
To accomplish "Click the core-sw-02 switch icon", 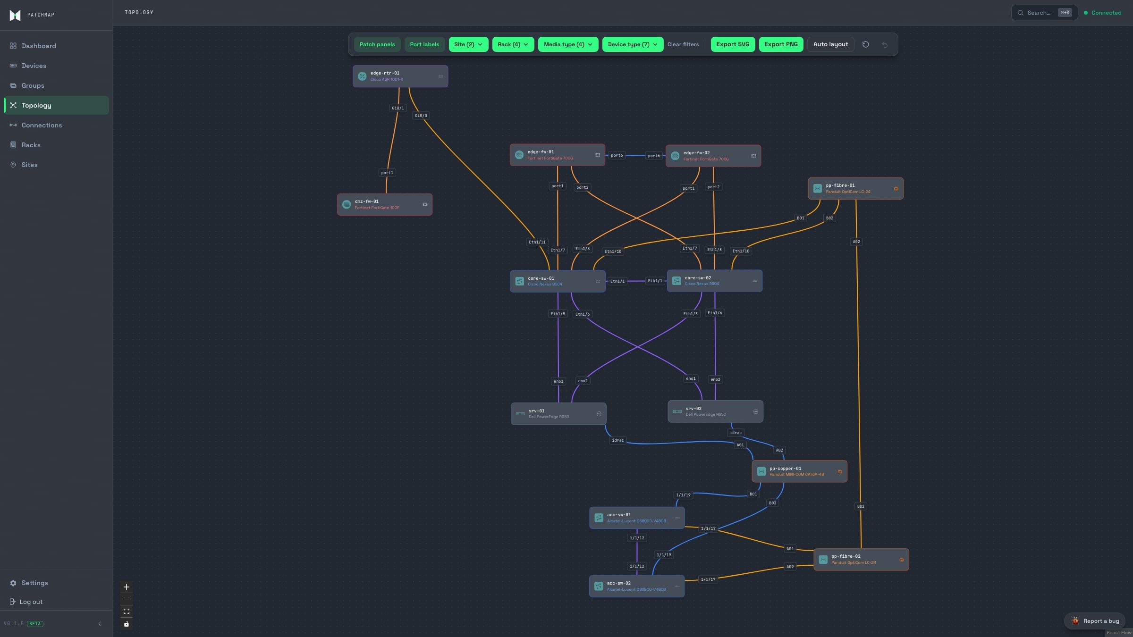I will pyautogui.click(x=676, y=281).
